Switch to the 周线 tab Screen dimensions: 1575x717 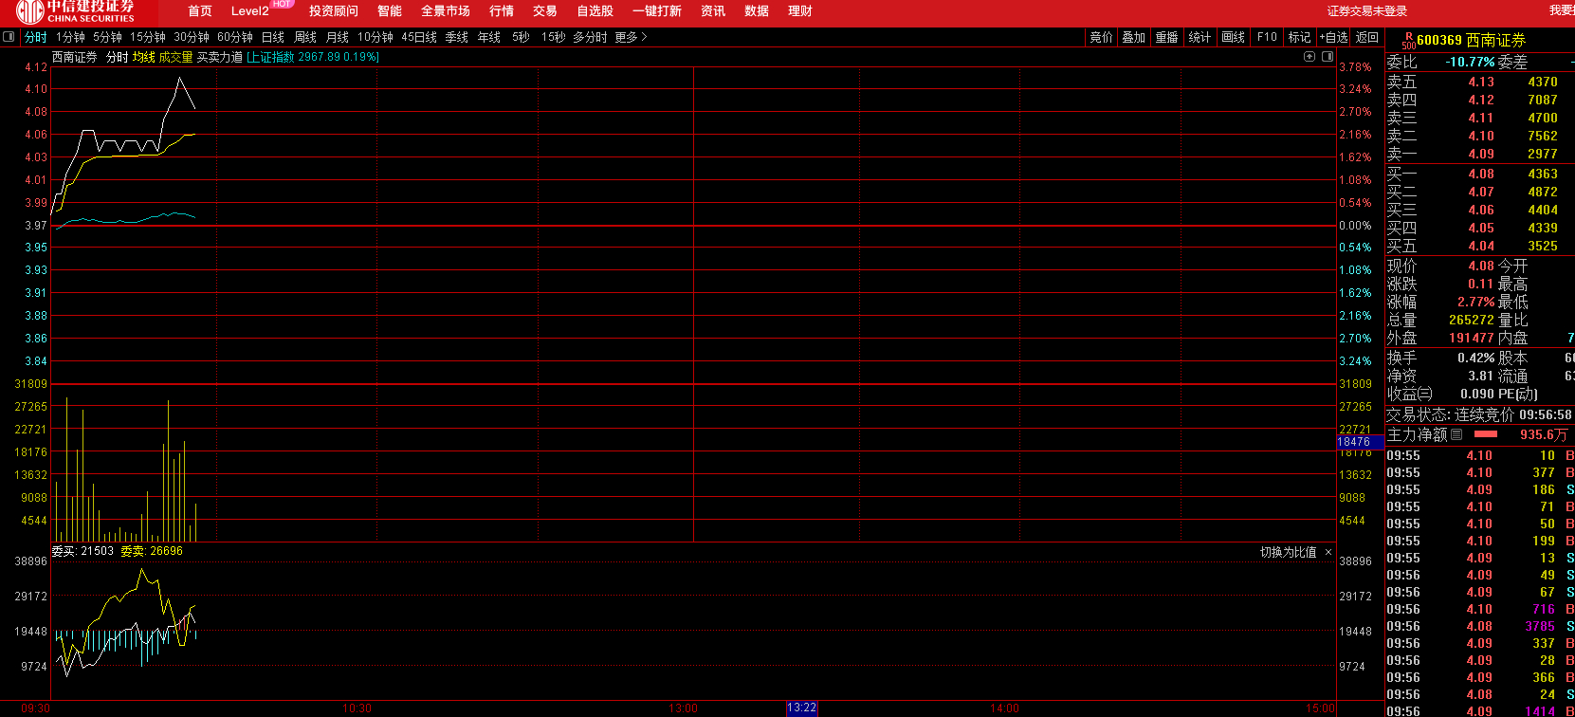click(305, 37)
